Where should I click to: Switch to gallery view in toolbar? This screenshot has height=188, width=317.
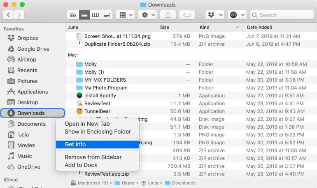pos(107,15)
